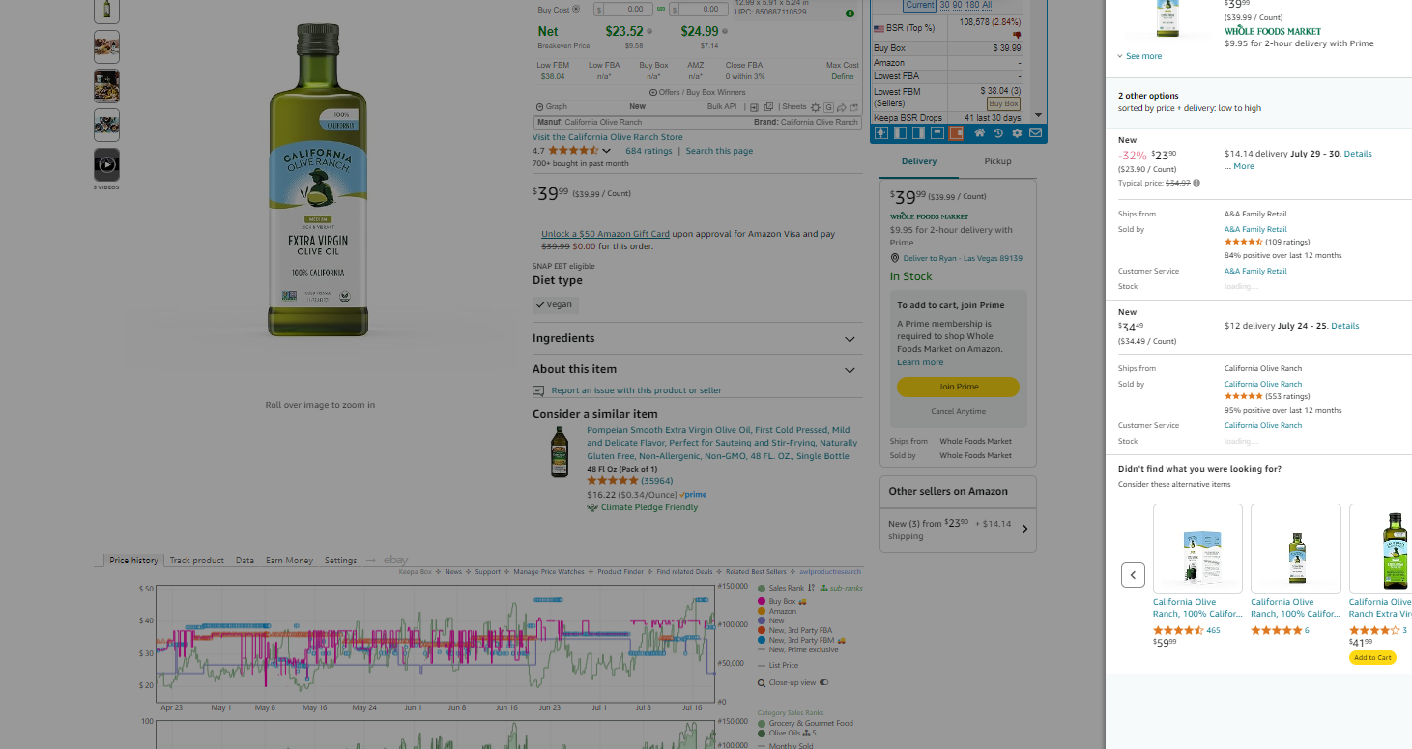Open Other sellers on Amazon arrow
This screenshot has height=749, width=1412.
click(x=1024, y=529)
